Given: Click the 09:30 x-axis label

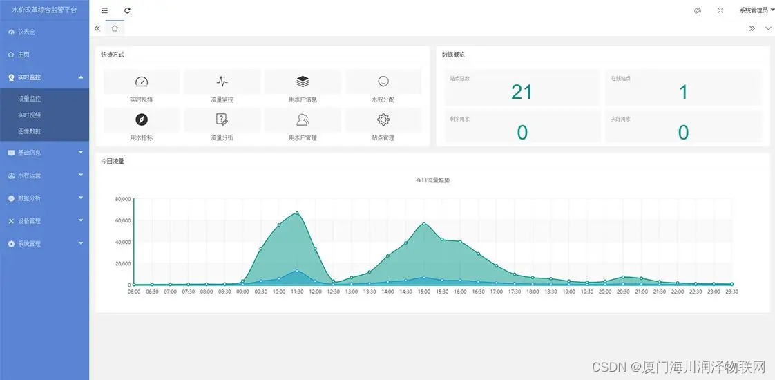Looking at the screenshot, I should (x=260, y=292).
